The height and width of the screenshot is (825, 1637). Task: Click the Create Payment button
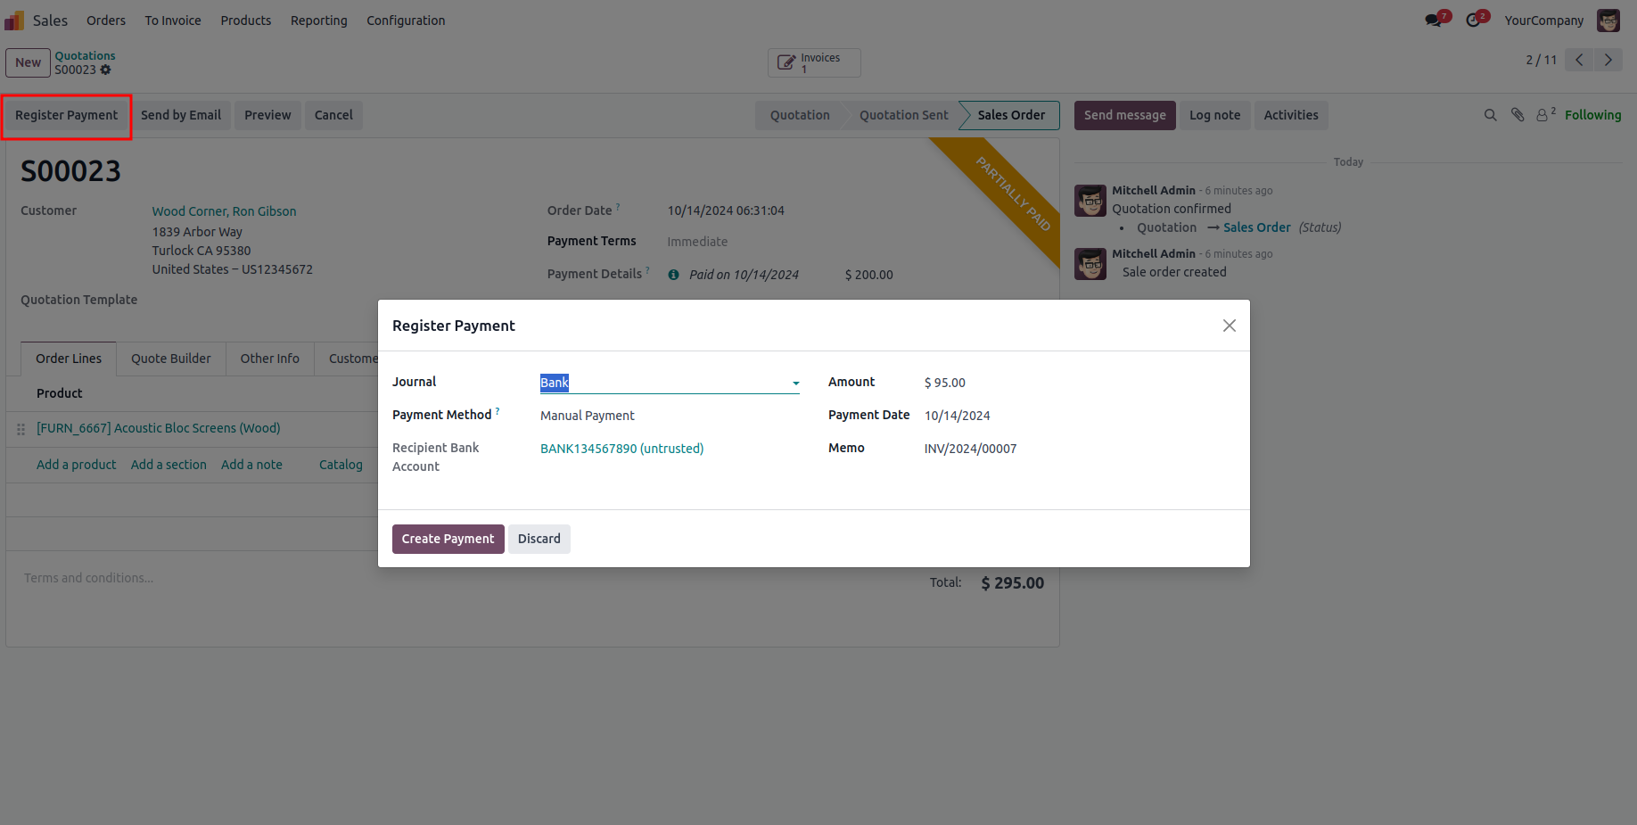point(448,539)
